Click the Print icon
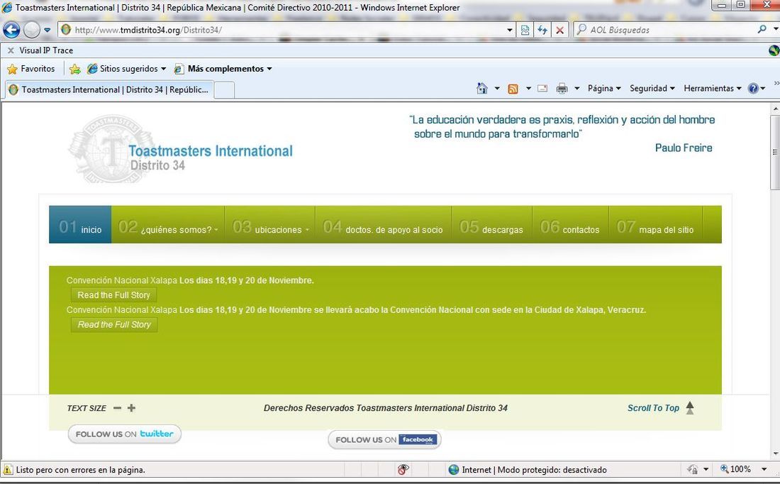The width and height of the screenshot is (780, 484). 562,89
